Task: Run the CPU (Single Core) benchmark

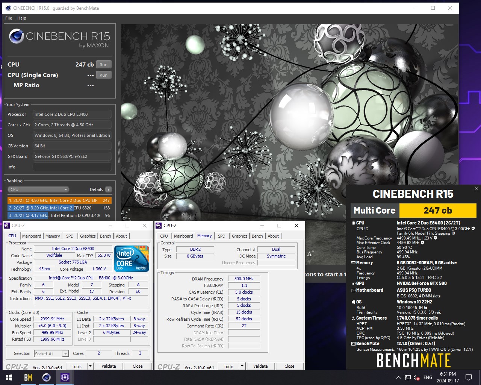Action: coord(104,75)
